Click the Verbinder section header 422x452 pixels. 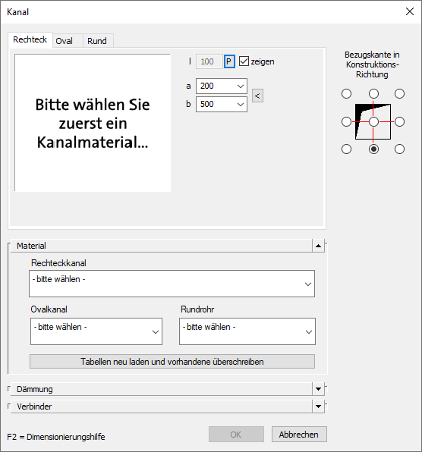coord(161,406)
